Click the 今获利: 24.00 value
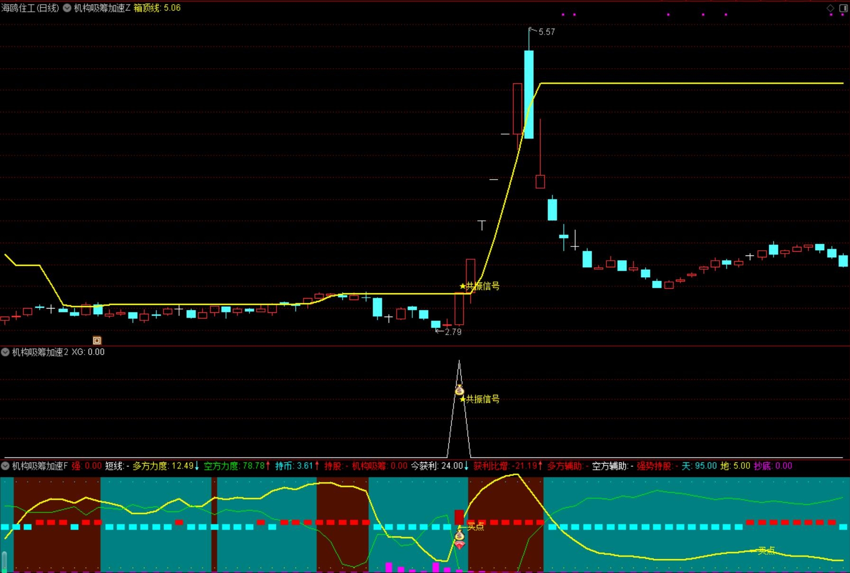The width and height of the screenshot is (850, 573). pos(440,466)
